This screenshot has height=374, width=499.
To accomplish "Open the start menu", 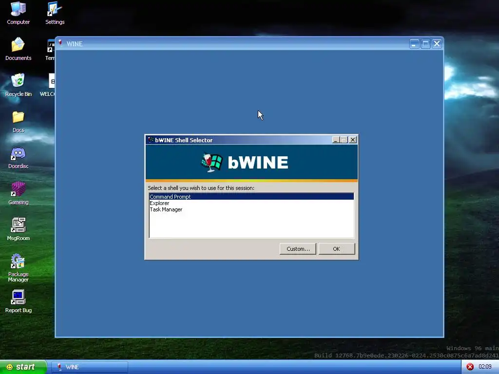I will tap(23, 367).
